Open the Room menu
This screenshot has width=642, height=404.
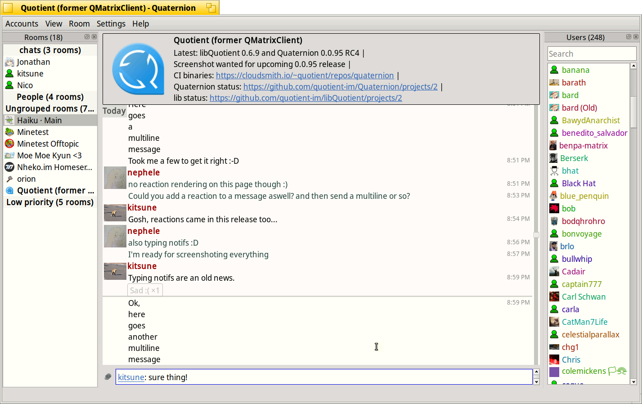coord(79,24)
